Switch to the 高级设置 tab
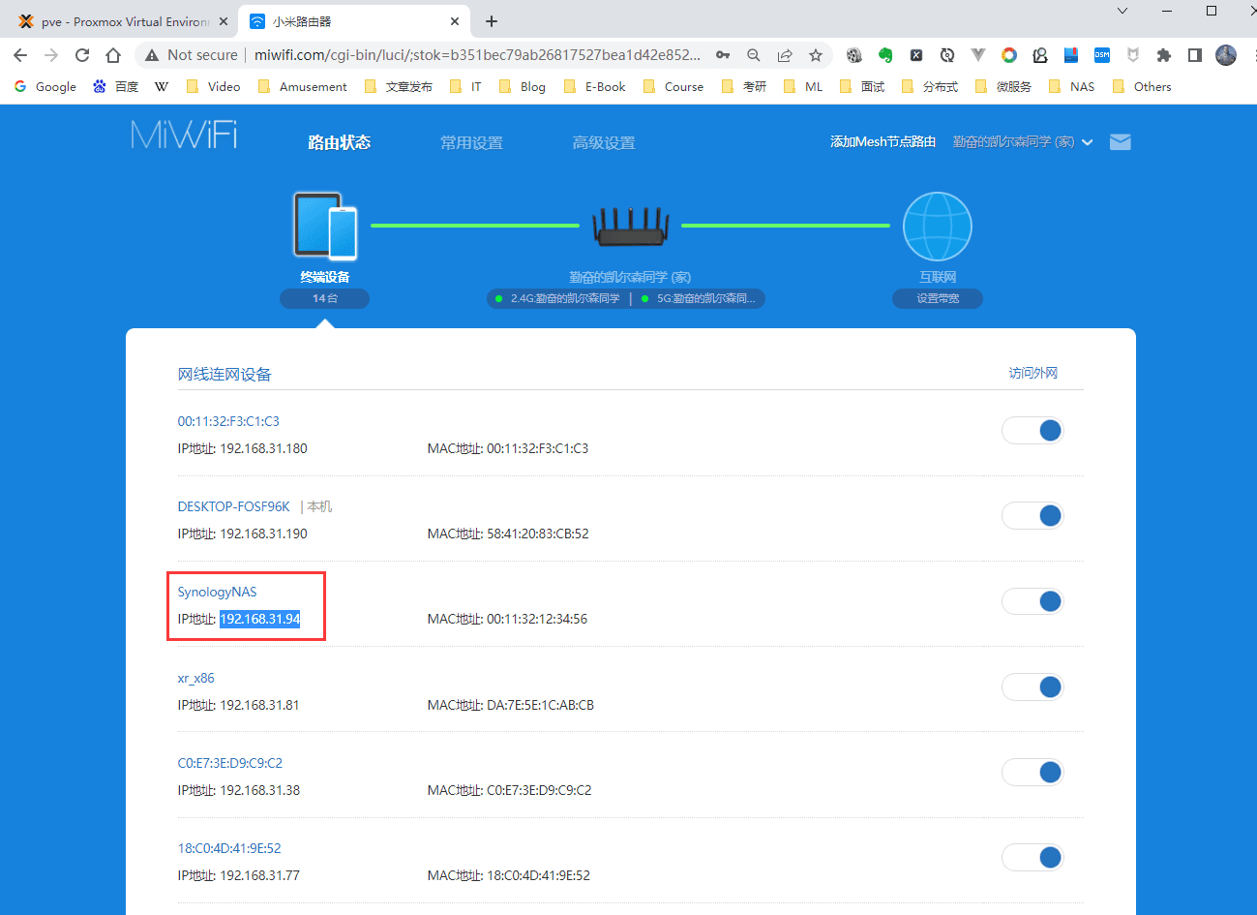 604,142
